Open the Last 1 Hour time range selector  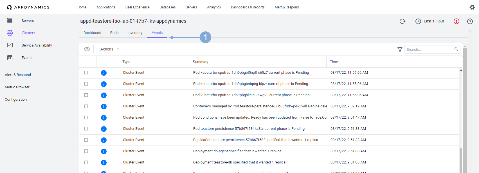click(x=430, y=21)
